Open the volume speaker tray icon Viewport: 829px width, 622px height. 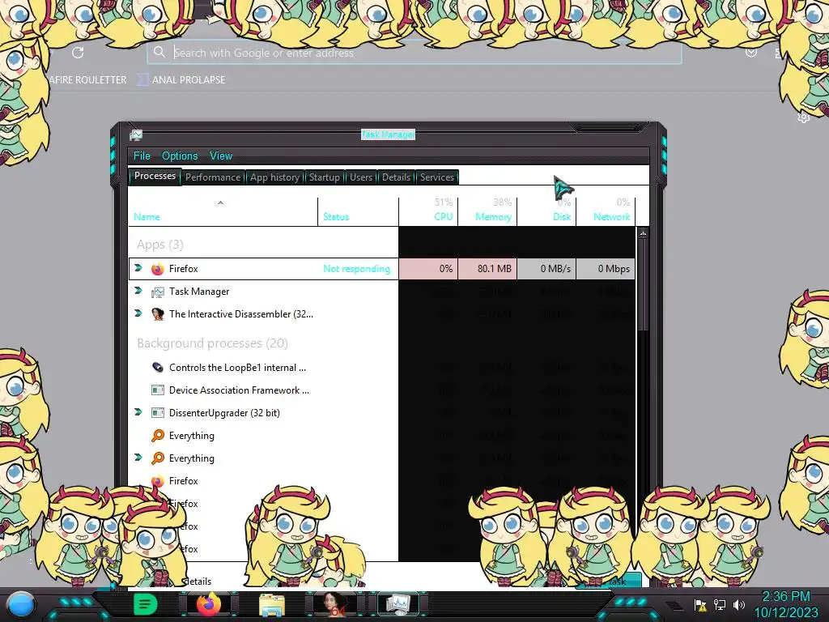point(738,605)
